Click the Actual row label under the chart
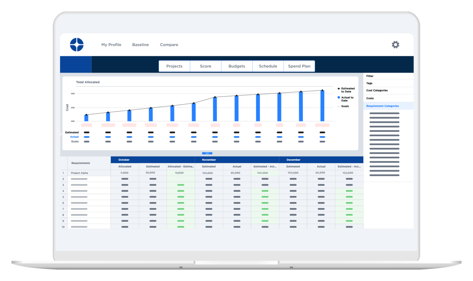This screenshot has height=281, width=473. 74,137
